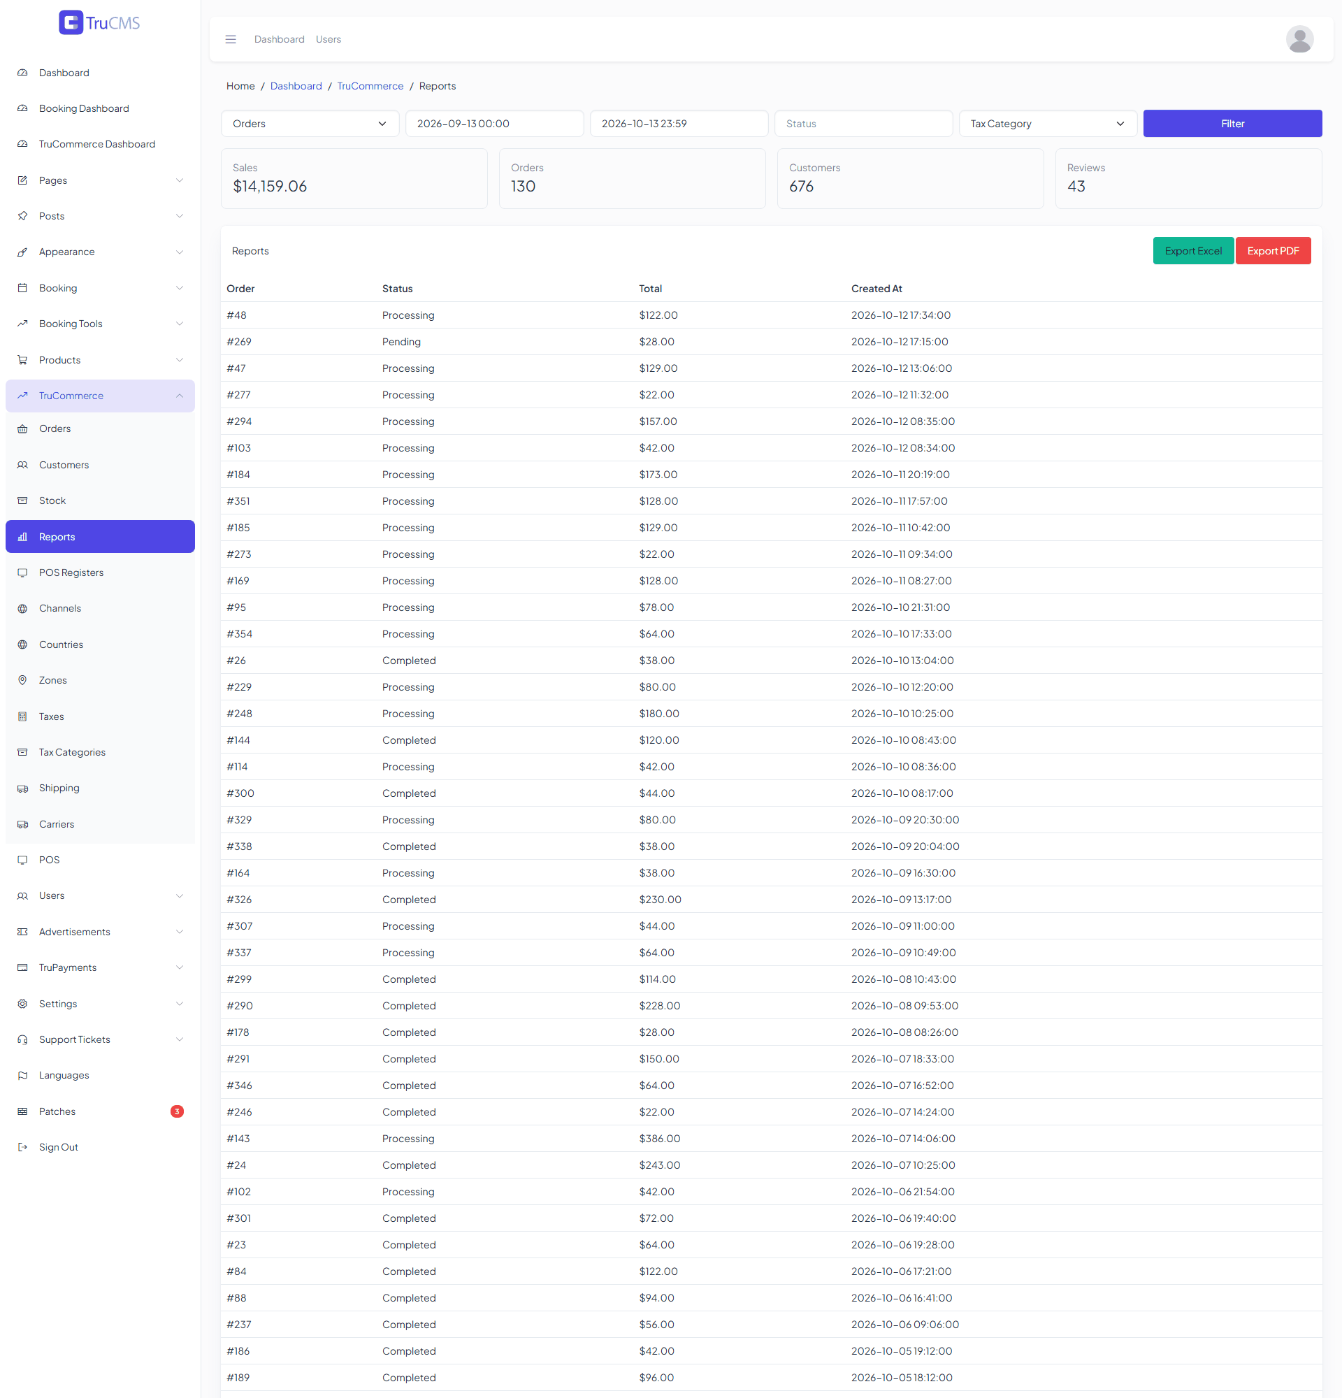Collapse the TruCommerce menu chevron

[180, 396]
